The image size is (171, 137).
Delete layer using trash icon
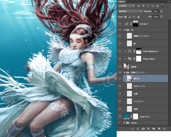164,129
